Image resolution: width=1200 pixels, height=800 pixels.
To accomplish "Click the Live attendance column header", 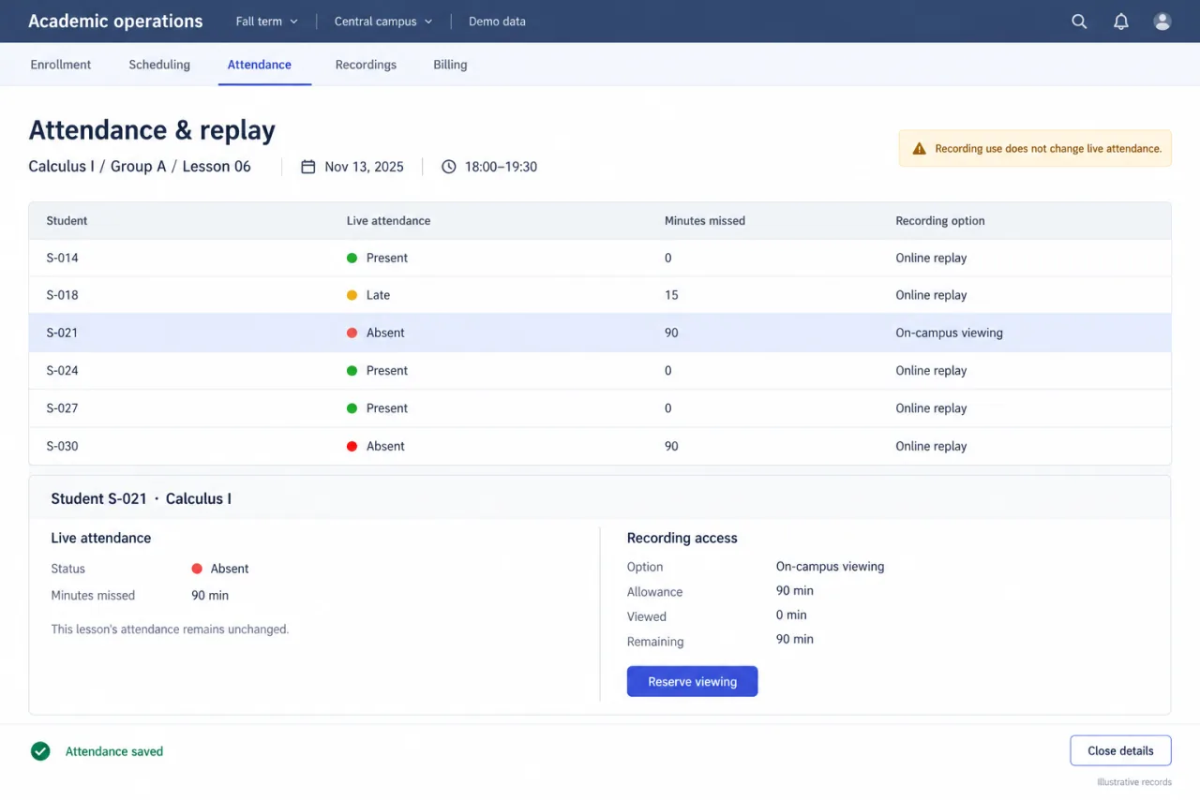I will tap(388, 221).
